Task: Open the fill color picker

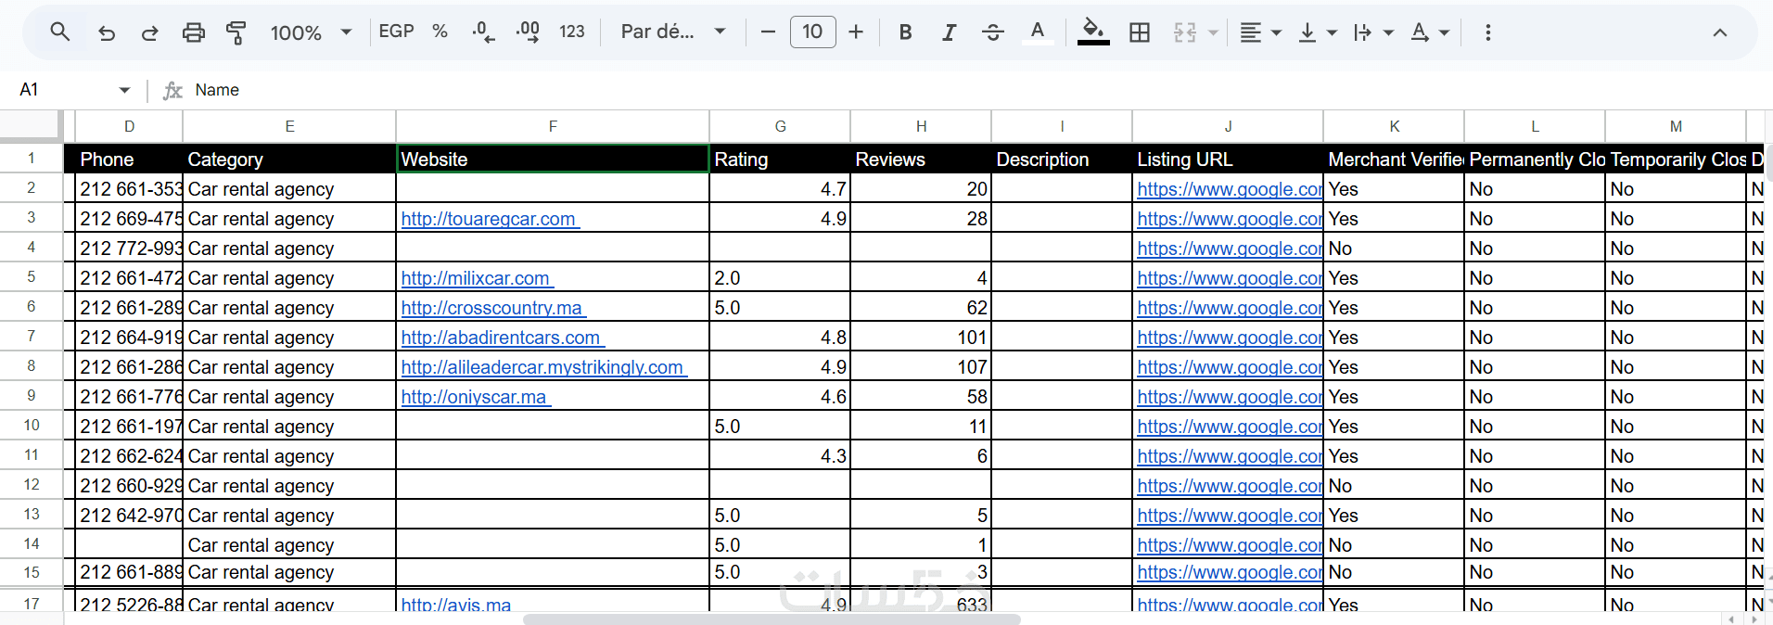Action: tap(1093, 32)
